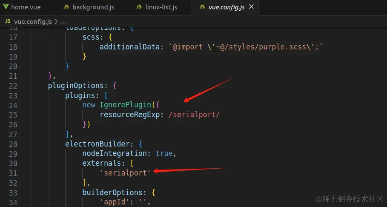Click the builderOptions key

[x=112, y=192]
